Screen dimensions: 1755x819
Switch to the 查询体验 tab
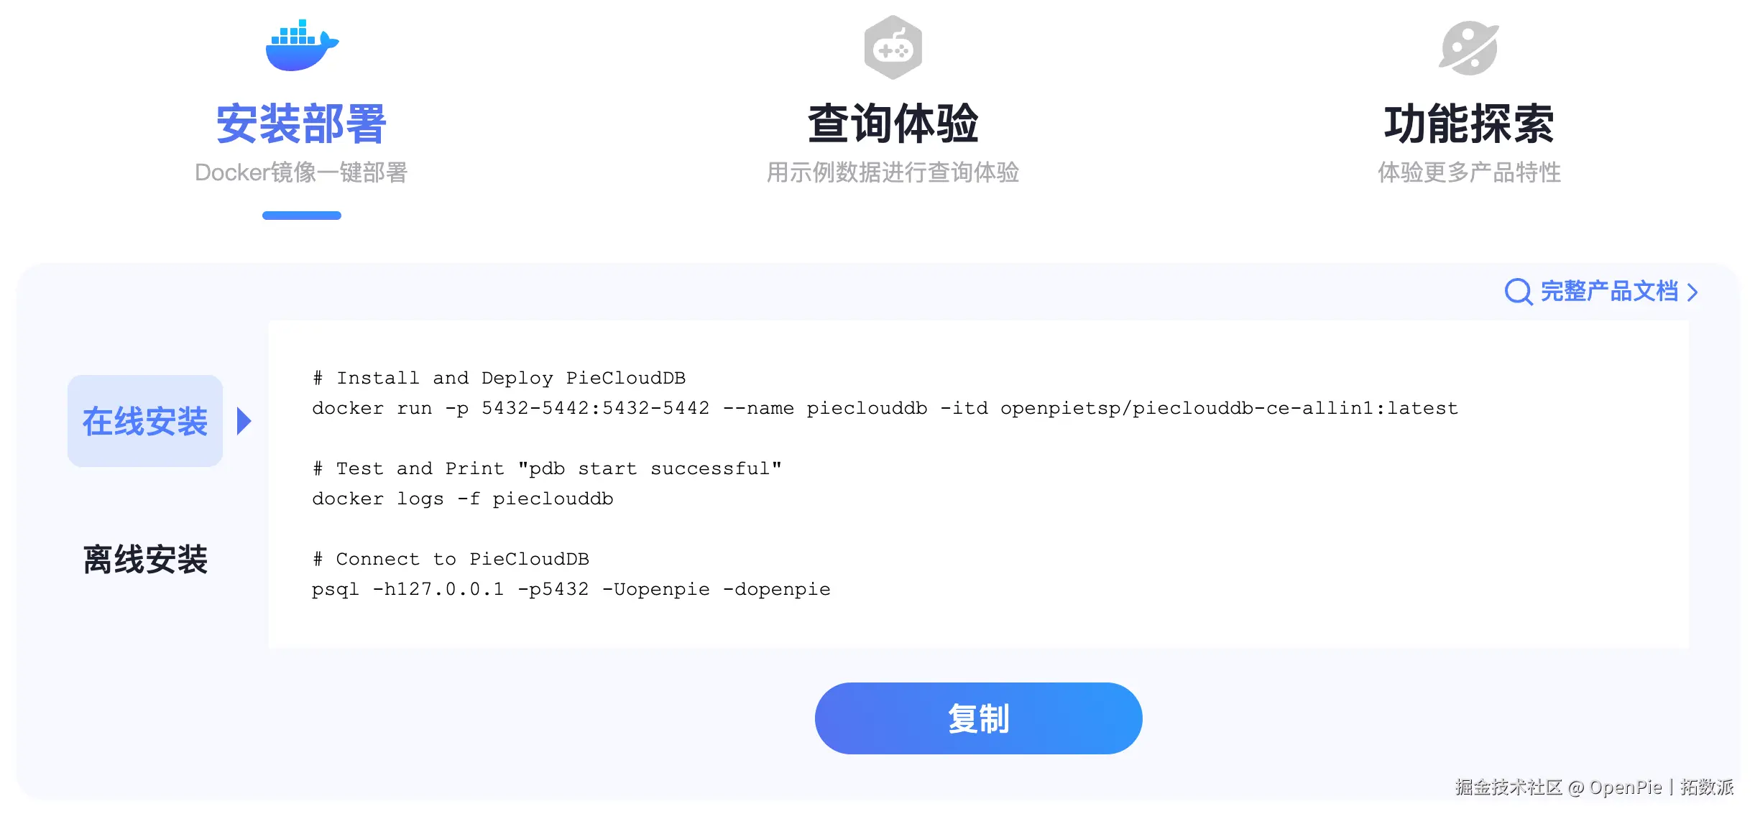coord(893,124)
